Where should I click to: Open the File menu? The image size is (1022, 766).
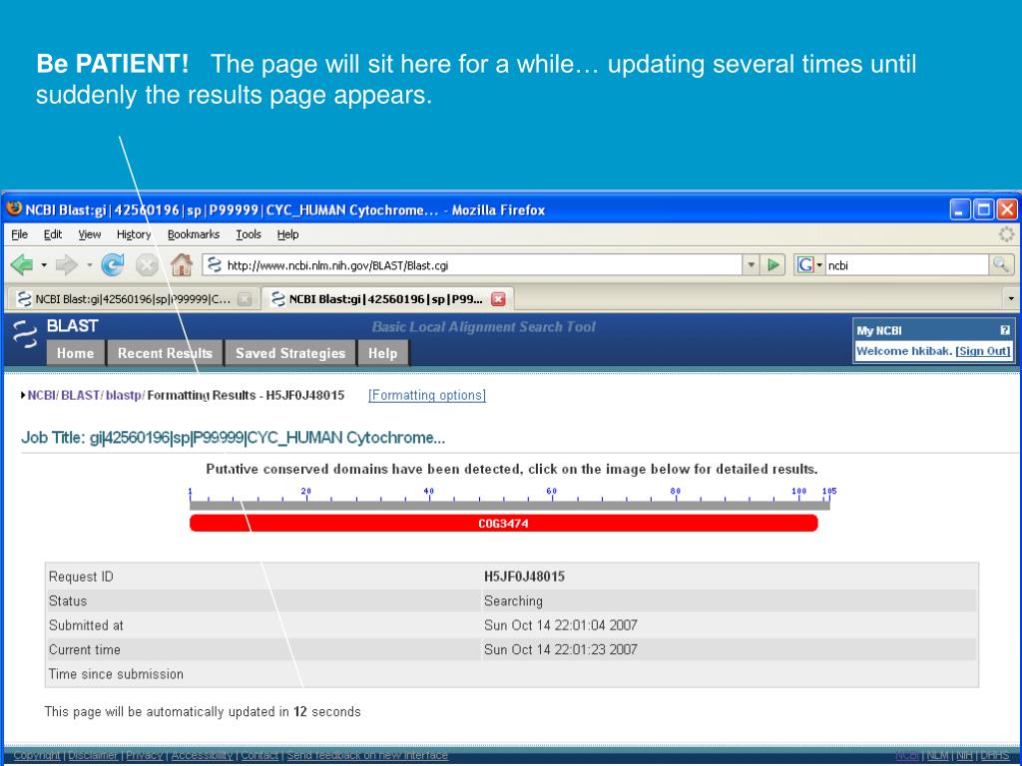[x=20, y=234]
